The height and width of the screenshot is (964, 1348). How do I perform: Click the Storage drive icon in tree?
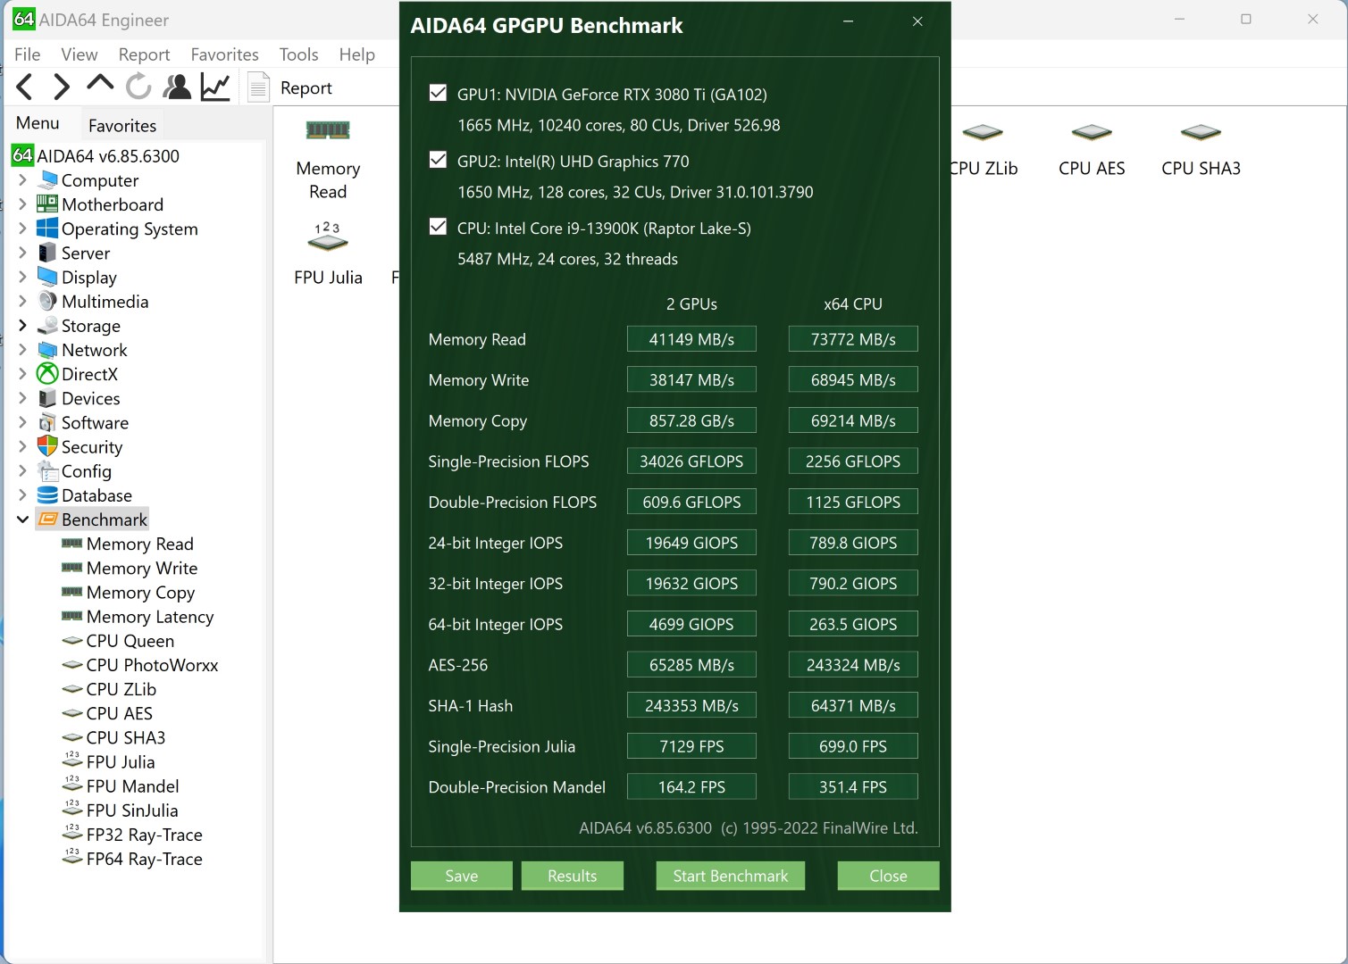[x=48, y=326]
